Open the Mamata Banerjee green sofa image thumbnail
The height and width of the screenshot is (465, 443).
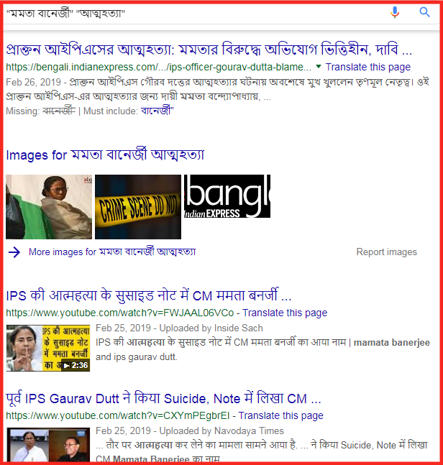49,207
